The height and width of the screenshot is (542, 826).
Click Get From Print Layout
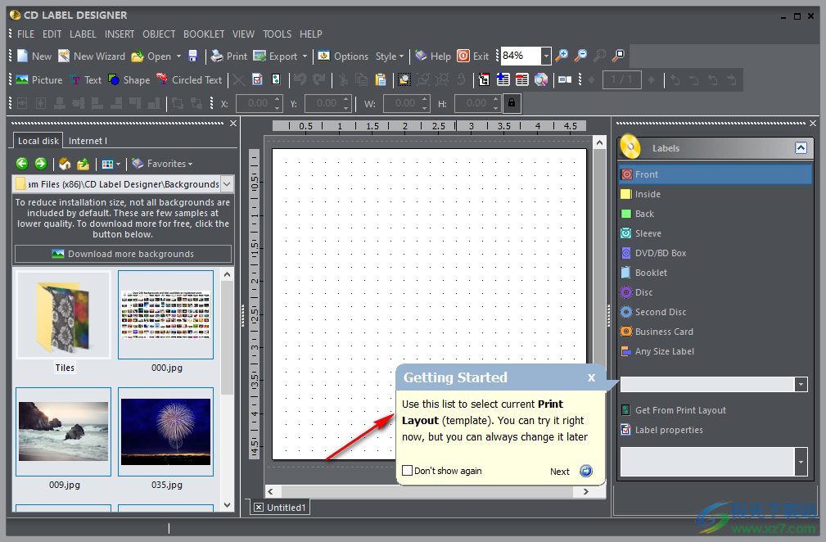[x=674, y=410]
